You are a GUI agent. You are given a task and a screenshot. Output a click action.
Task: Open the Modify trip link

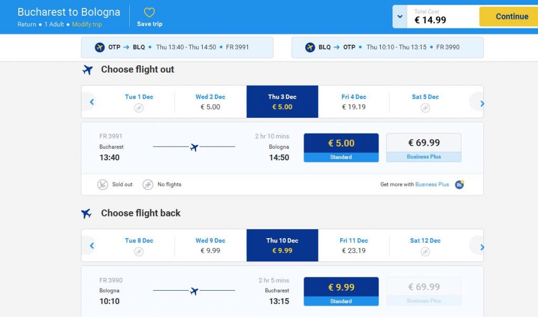tap(87, 24)
